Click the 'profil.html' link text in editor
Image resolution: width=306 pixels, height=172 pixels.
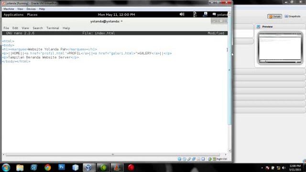[53, 54]
